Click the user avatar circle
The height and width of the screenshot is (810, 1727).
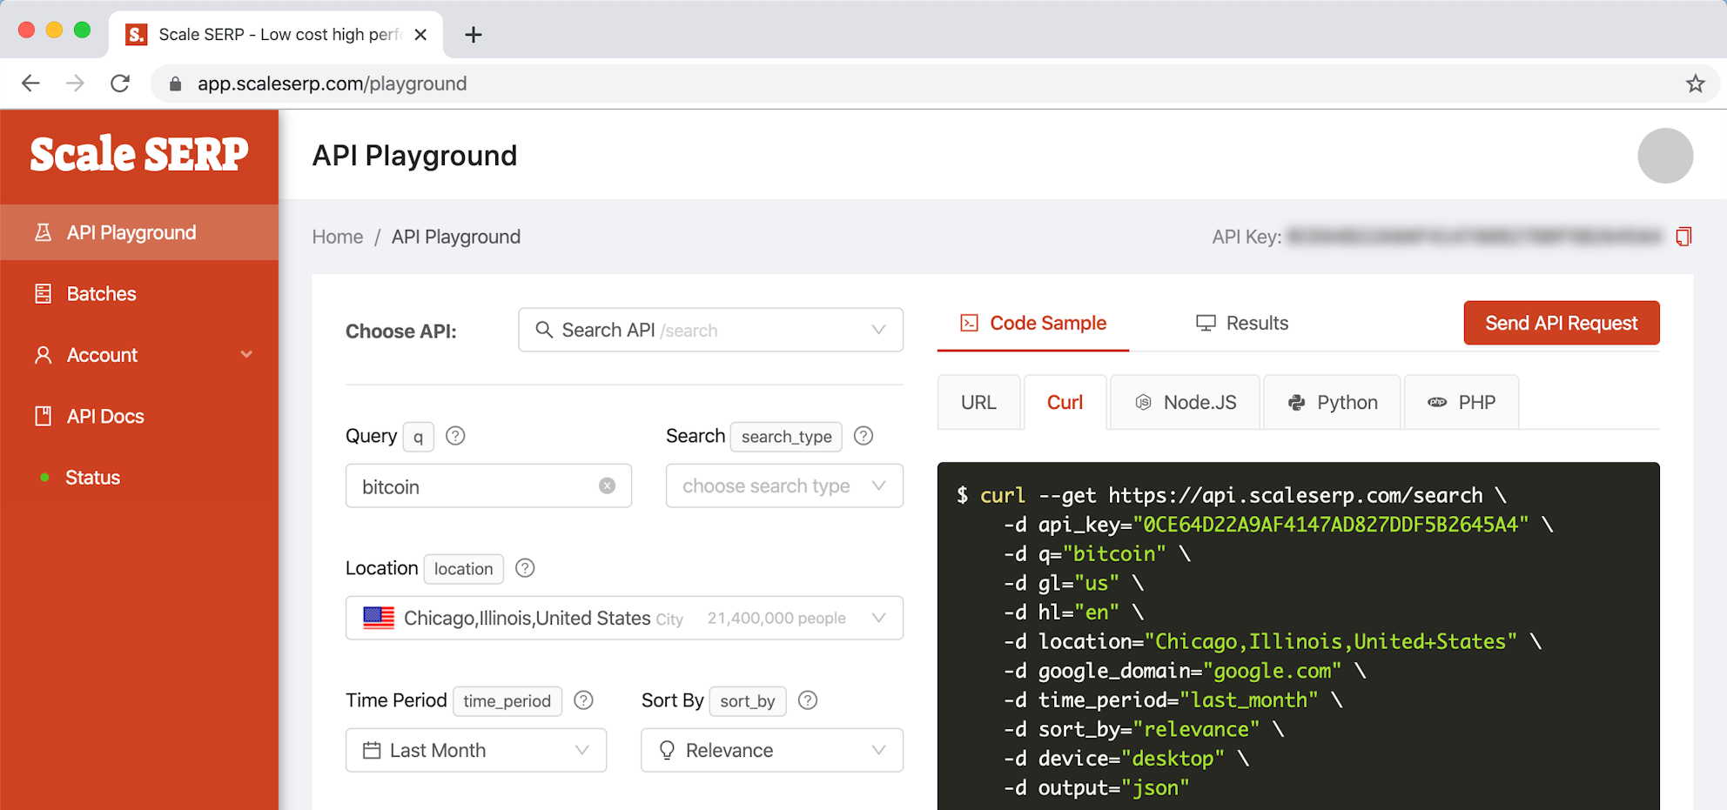(1664, 156)
